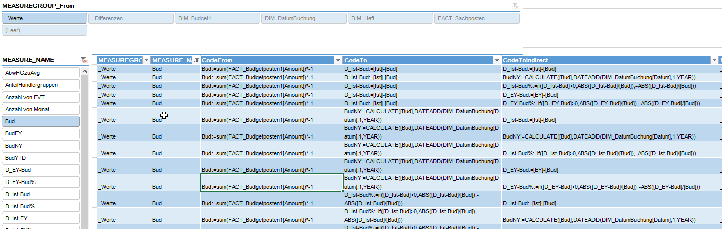Select DIM_DatumBuchung in the slicer
Image resolution: width=722 pixels, height=229 pixels.
(304, 18)
